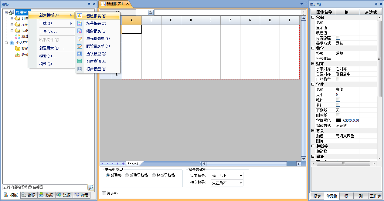Choose 即席查询 menu entry
Viewport: 384px width, 201px height.
96,61
